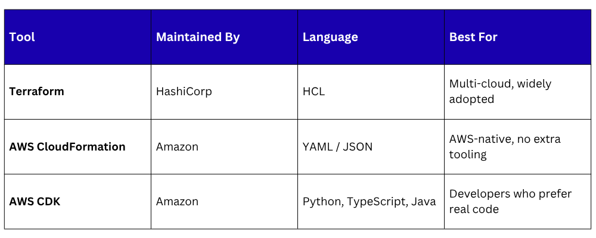
Task: Select the Python, TypeScript, Java cell
Action: point(371,202)
